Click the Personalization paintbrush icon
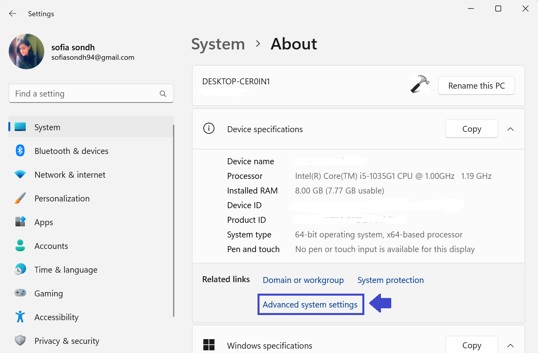 pos(20,198)
